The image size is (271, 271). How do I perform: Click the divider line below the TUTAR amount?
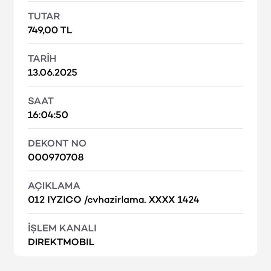[135, 44]
